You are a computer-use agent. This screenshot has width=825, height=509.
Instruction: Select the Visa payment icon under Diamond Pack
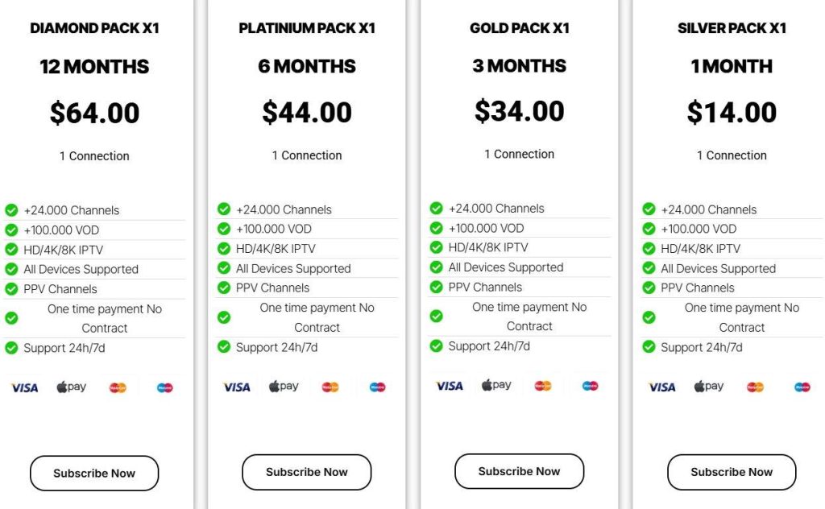click(23, 387)
